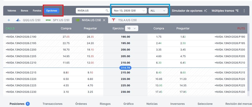This screenshot has width=252, height=107.
Task: Select call contract +NVDA.13NOV2026.C200
Action: [x=21, y=50]
